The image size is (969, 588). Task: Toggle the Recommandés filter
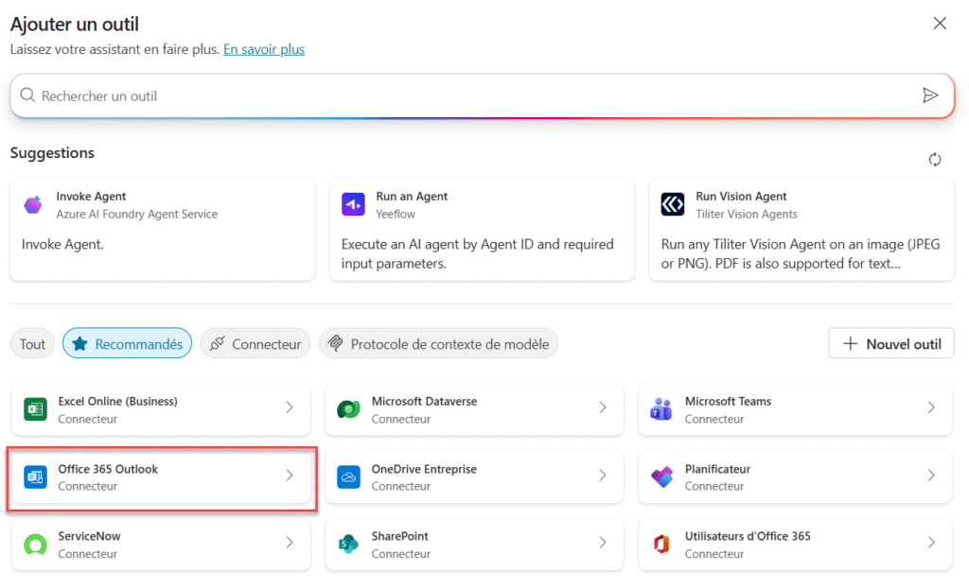[x=128, y=344]
